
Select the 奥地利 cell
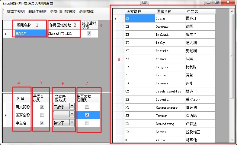pos(200,51)
